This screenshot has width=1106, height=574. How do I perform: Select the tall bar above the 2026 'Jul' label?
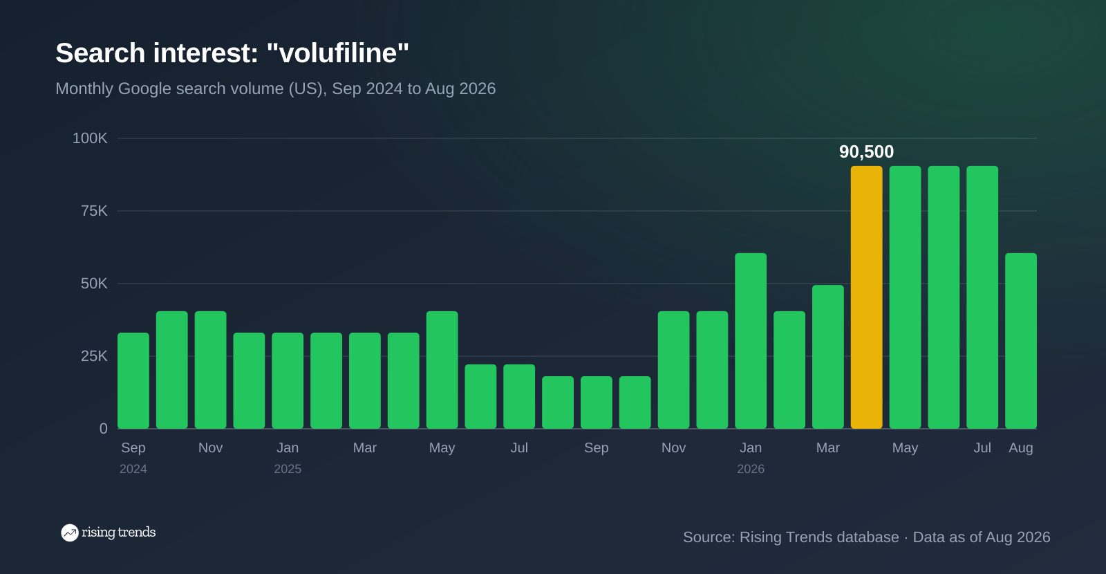point(982,297)
